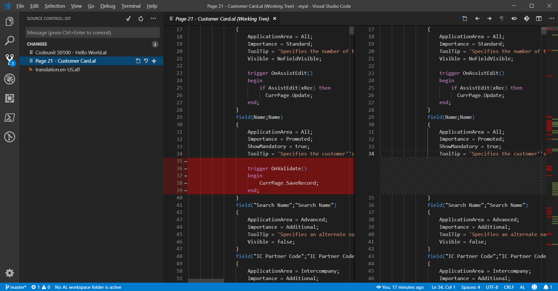Go to next change arrow
This screenshot has width=558, height=291.
pos(489,19)
